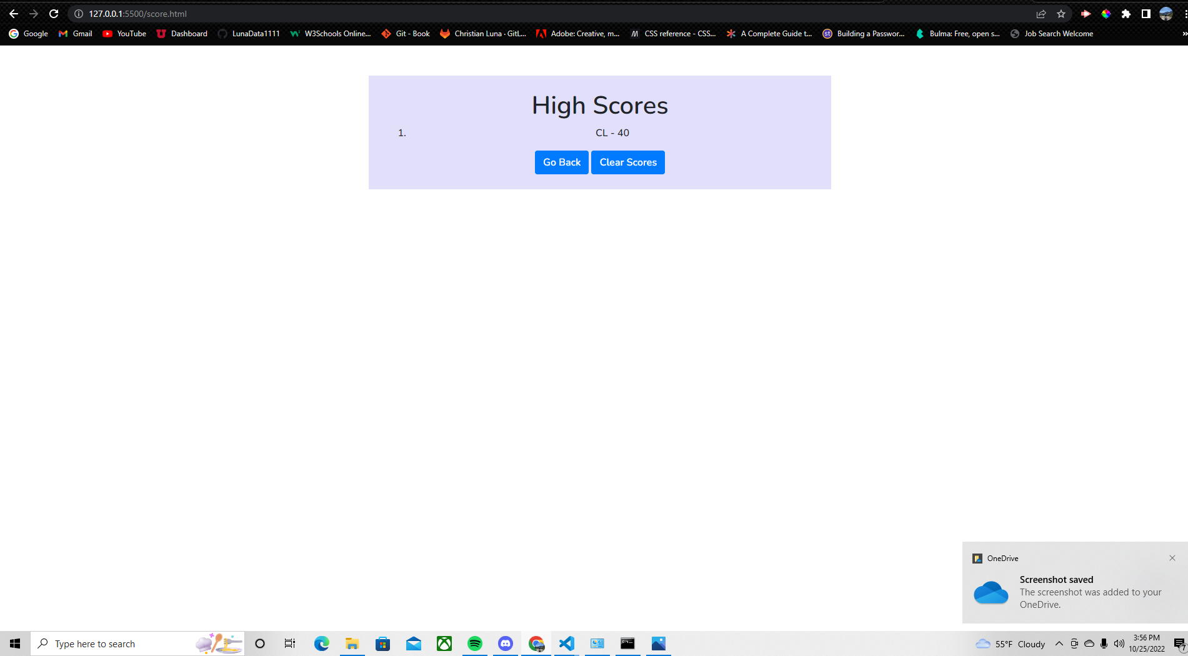Screen dimensions: 1188x656
Task: Open Microsoft Edge from the taskbar
Action: point(321,644)
